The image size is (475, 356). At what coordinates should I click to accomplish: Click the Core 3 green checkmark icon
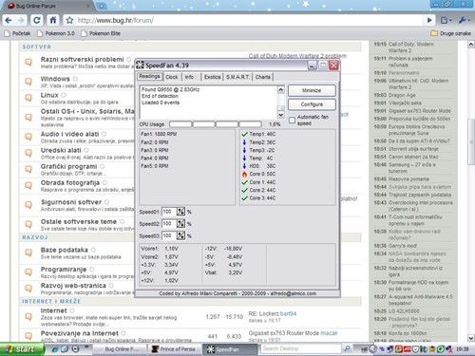pos(244,198)
